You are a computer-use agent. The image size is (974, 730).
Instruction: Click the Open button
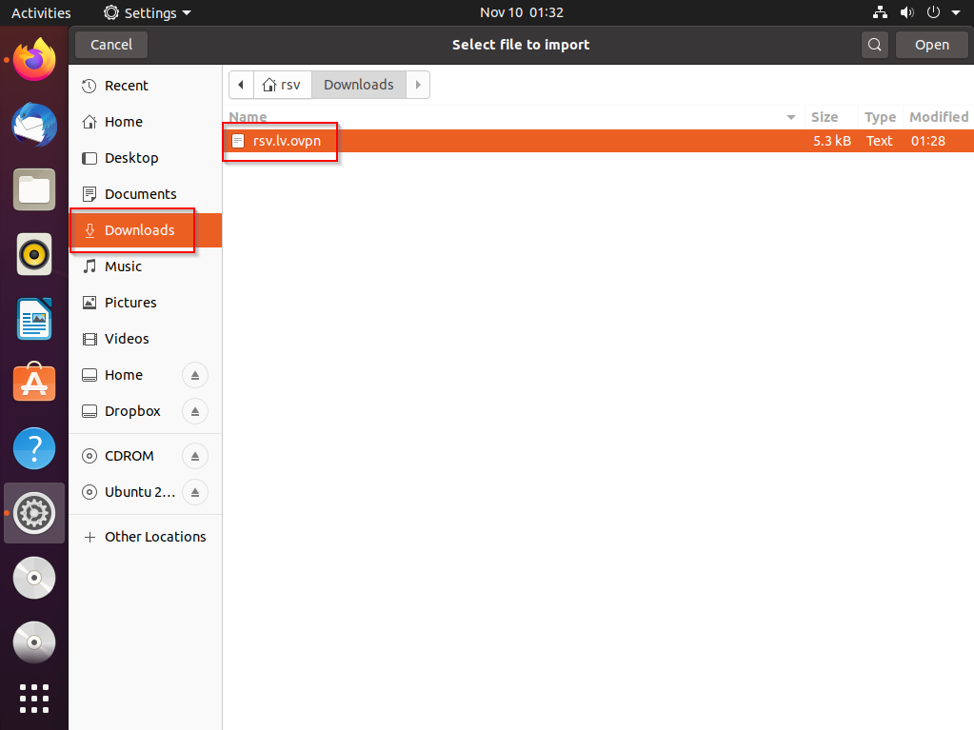tap(931, 45)
